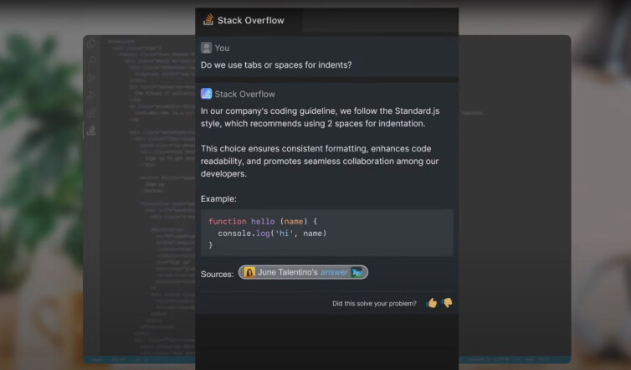Screen dimensions: 631x370
Task: Click the purple Stack Overflow bot avatar
Action: pos(206,94)
